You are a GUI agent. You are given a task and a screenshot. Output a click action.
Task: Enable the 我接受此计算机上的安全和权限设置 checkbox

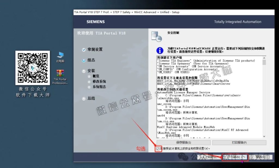[x=157, y=148]
